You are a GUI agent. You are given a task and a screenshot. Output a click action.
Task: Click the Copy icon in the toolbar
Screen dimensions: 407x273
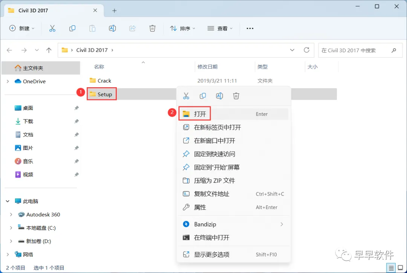click(x=72, y=28)
